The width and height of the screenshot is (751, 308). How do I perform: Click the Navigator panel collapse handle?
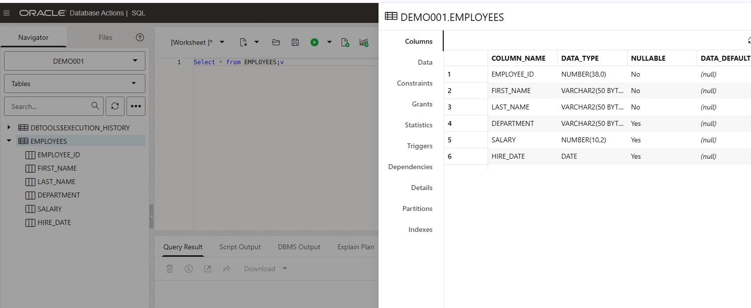point(151,216)
